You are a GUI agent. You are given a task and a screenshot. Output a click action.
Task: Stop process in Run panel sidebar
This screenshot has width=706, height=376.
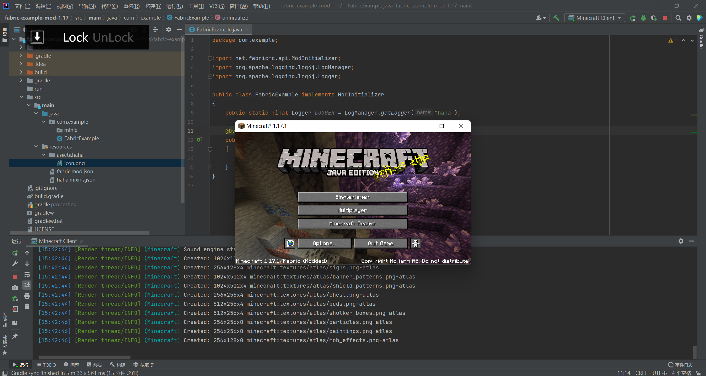15,277
